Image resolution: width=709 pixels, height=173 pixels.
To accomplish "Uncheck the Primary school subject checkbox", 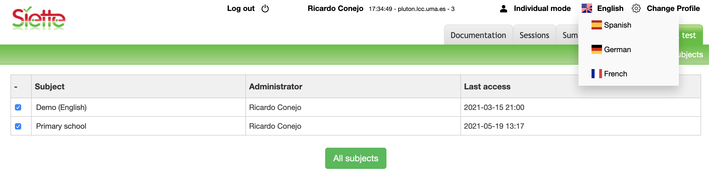I will click(x=18, y=126).
